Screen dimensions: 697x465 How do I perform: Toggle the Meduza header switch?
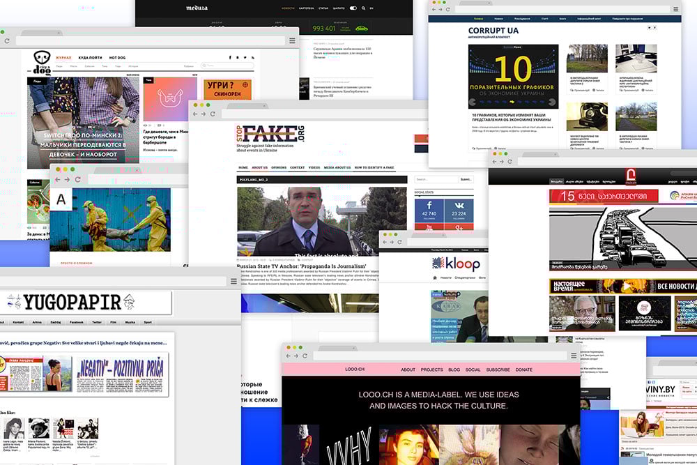(x=353, y=8)
